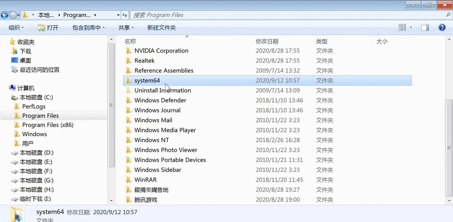Screen dimensions: 453x222
Task: Select PerfLogs folder in the tree
Action: (30, 106)
